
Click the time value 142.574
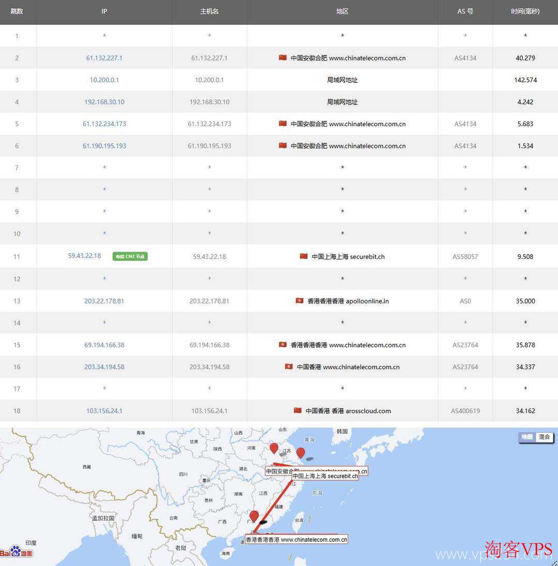pyautogui.click(x=525, y=80)
